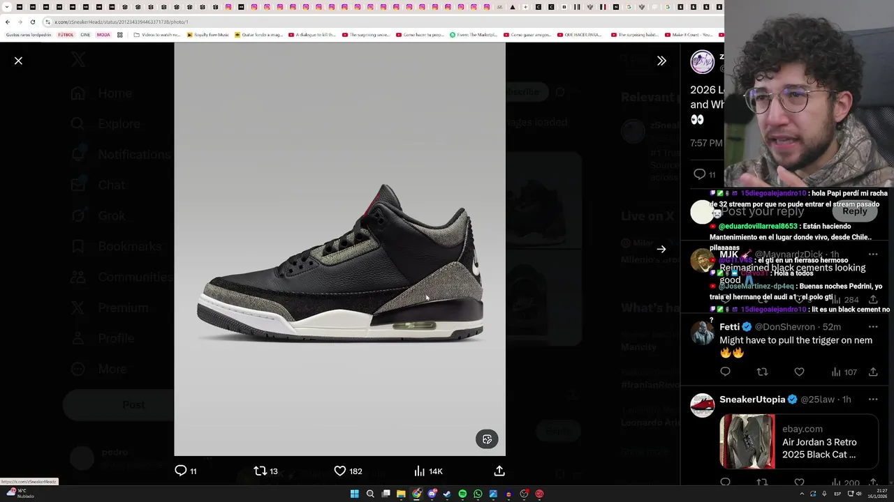Open the taskbar clock showing 21:27
894x502 pixels.
tap(878, 494)
